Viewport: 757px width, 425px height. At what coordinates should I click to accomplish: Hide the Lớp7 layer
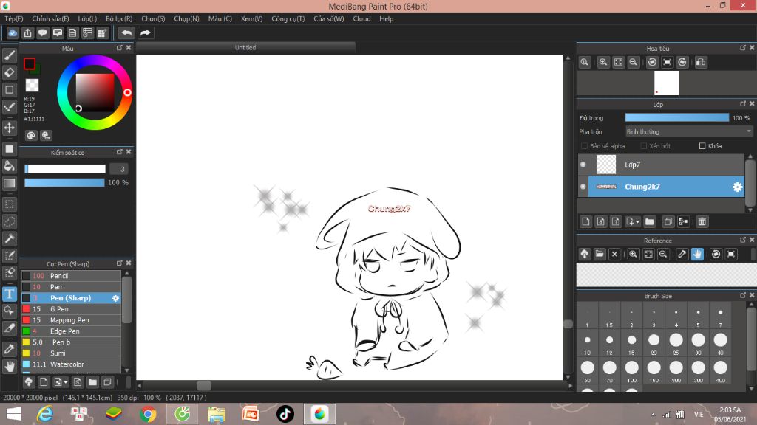583,165
